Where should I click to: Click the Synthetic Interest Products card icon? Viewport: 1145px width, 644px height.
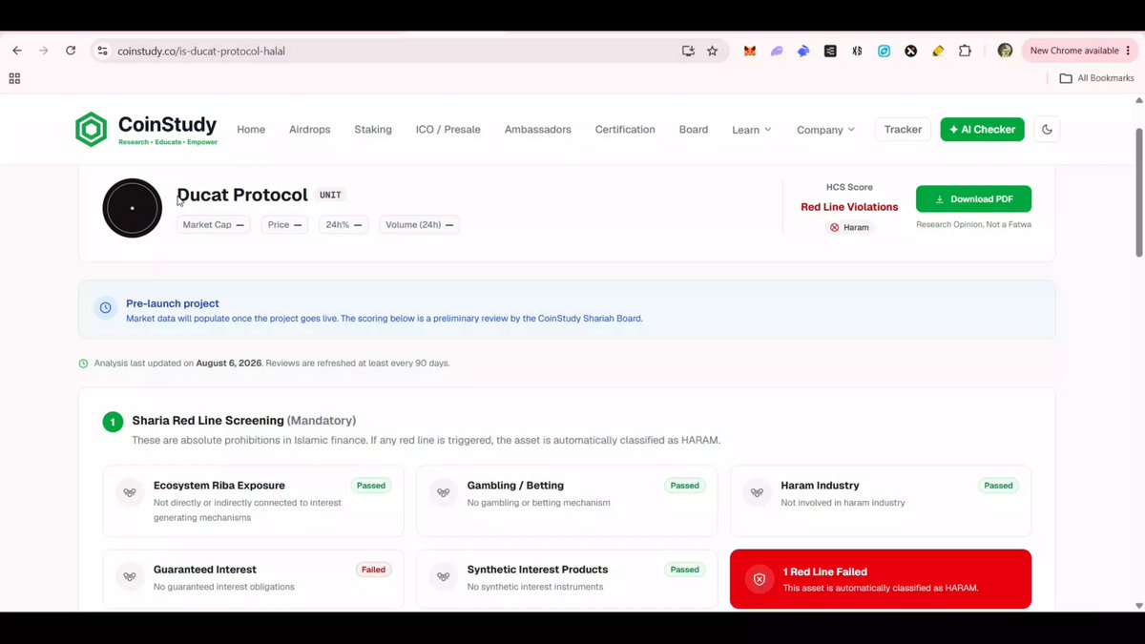pos(444,576)
